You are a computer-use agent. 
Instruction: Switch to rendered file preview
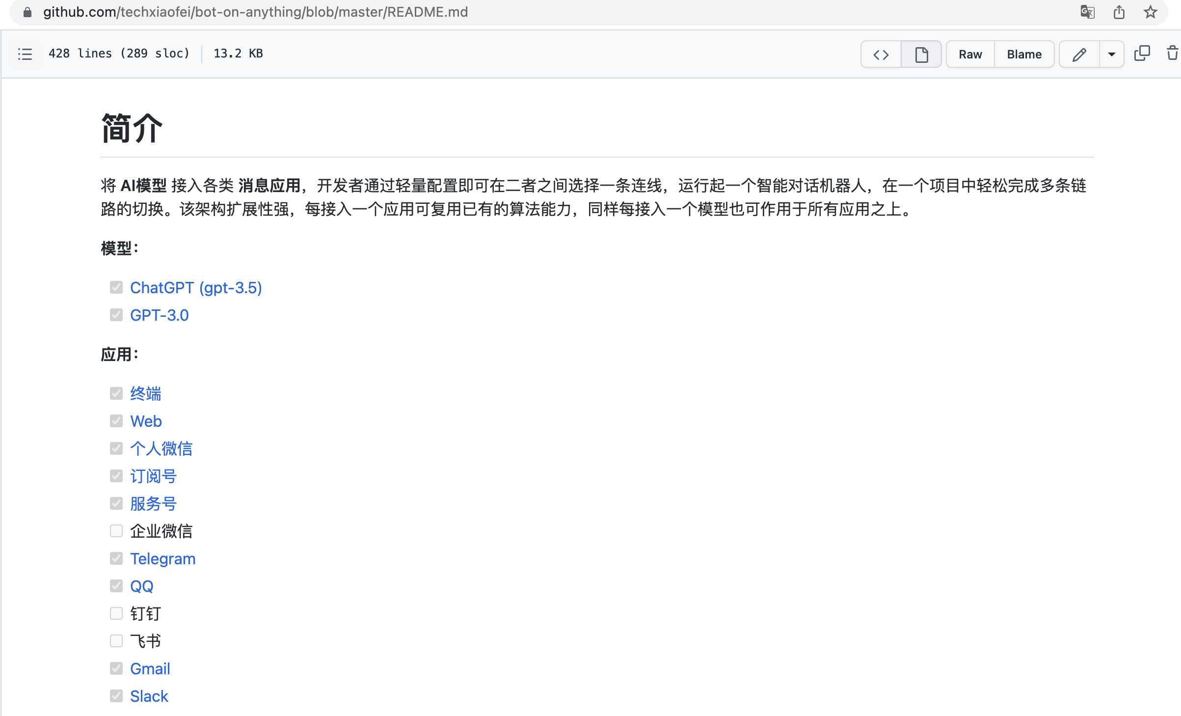(921, 55)
